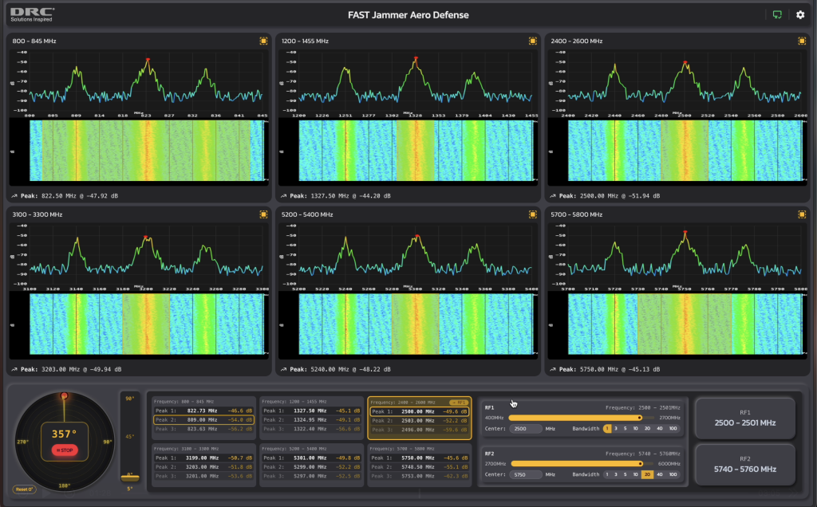Viewport: 817px width, 507px height.
Task: Maximize the 5700 – 5800 MHz chart
Action: coord(800,214)
